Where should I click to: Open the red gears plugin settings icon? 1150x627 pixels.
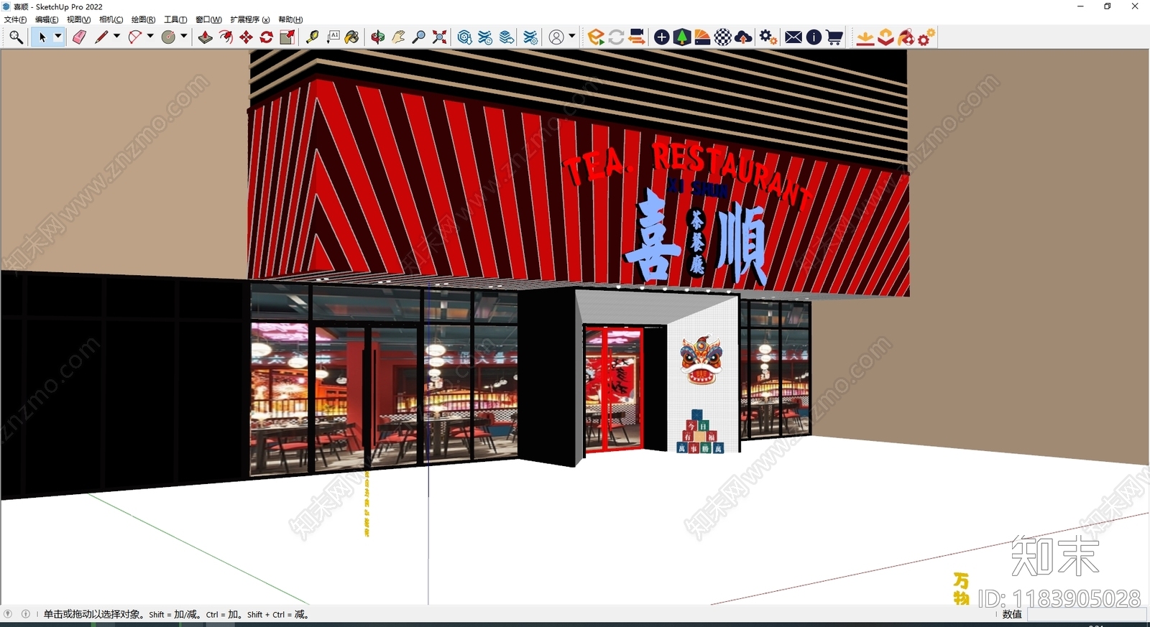[926, 37]
